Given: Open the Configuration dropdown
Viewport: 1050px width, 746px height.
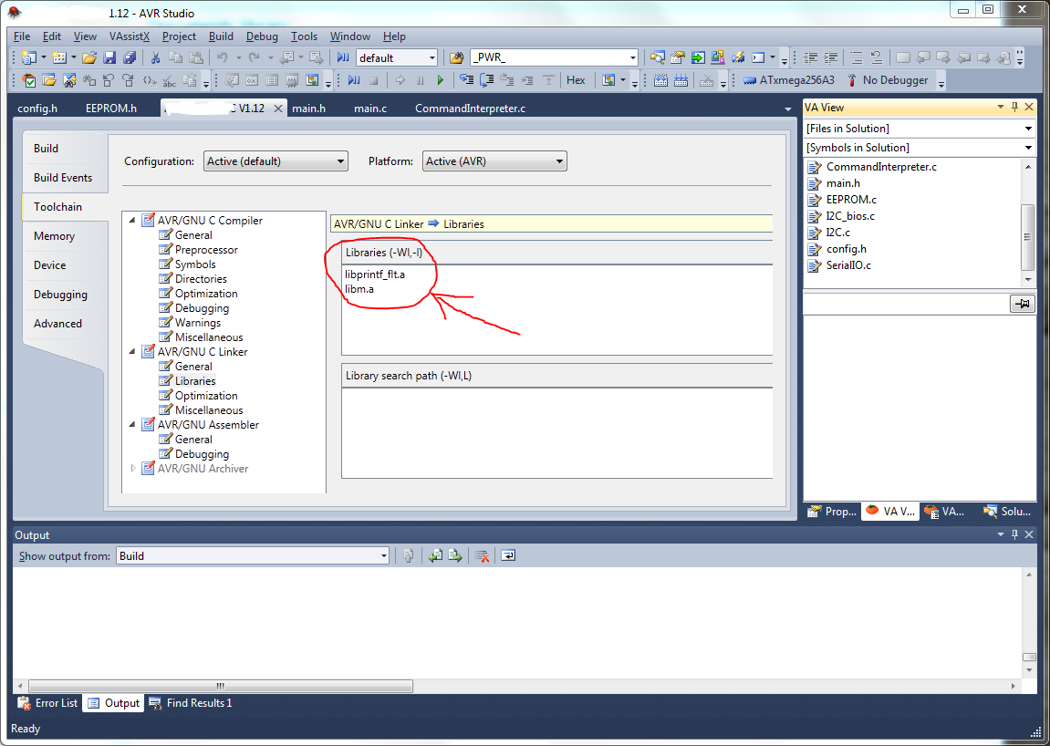Looking at the screenshot, I should tap(275, 161).
